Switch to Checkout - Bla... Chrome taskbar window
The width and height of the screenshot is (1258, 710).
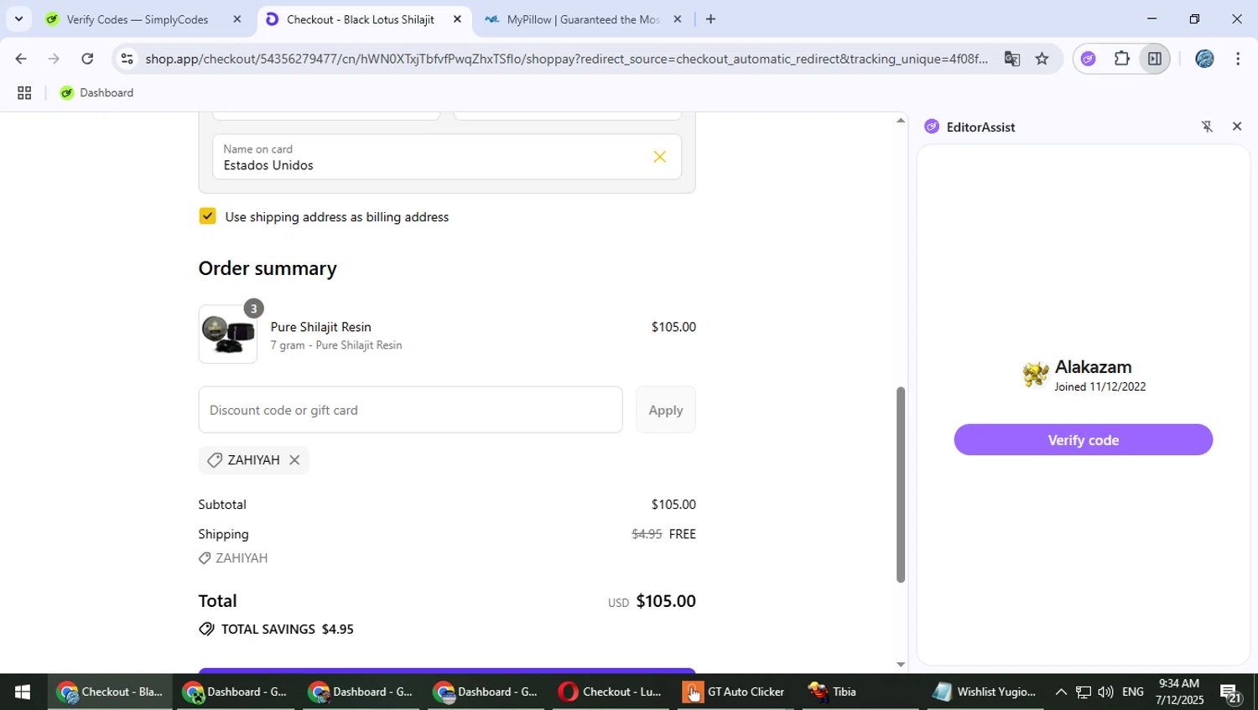click(110, 692)
